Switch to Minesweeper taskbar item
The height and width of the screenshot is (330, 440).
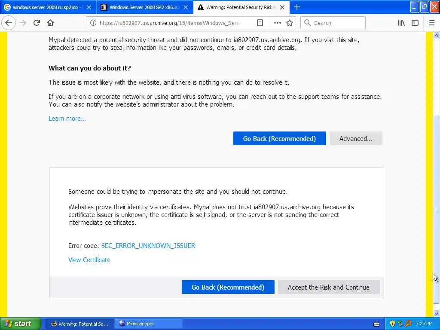pos(148,324)
